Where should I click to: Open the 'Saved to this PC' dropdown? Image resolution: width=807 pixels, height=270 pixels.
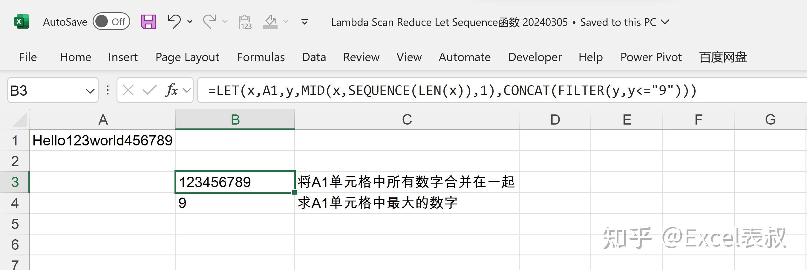click(x=665, y=22)
